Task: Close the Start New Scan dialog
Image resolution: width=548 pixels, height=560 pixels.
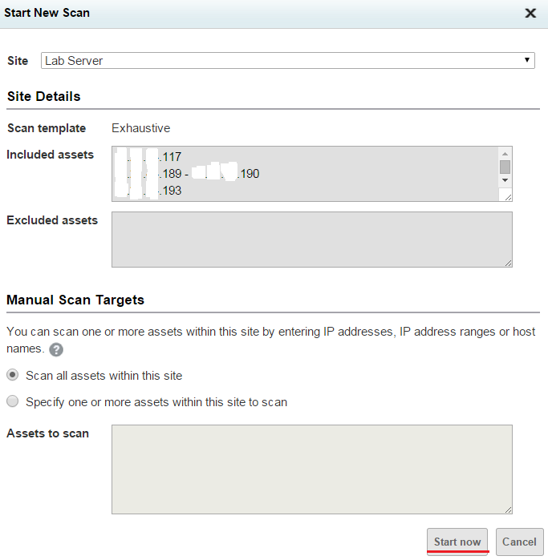Action: coord(530,13)
